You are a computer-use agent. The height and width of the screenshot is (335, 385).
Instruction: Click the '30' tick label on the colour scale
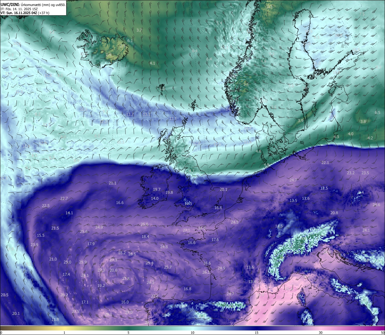pos(321,333)
